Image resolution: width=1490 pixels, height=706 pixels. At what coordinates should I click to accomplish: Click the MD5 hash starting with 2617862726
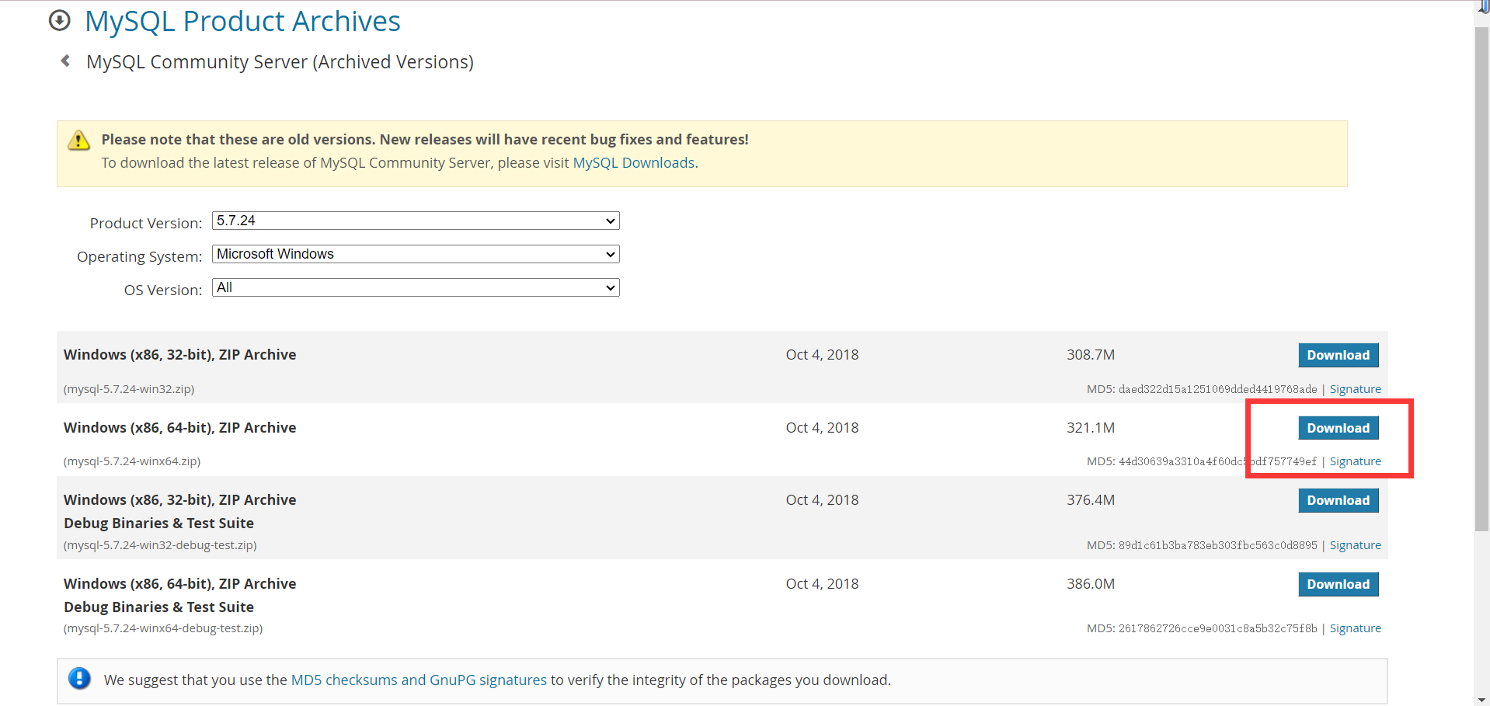pos(1217,628)
